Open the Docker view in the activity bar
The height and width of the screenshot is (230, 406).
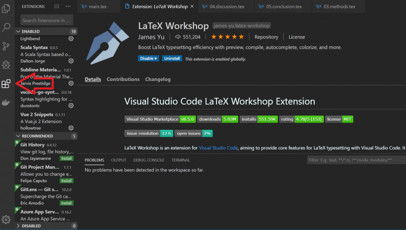pyautogui.click(x=6, y=103)
